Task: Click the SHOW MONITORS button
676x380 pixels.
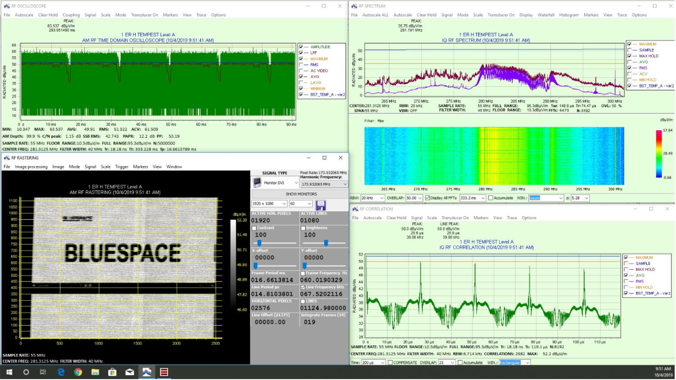Action: [x=301, y=194]
